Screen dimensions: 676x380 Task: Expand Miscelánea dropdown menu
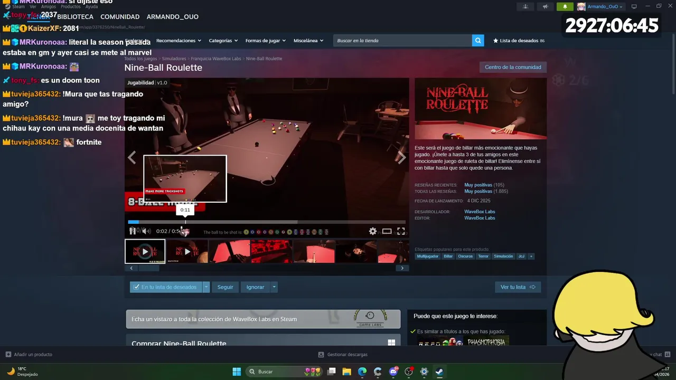[x=308, y=41]
